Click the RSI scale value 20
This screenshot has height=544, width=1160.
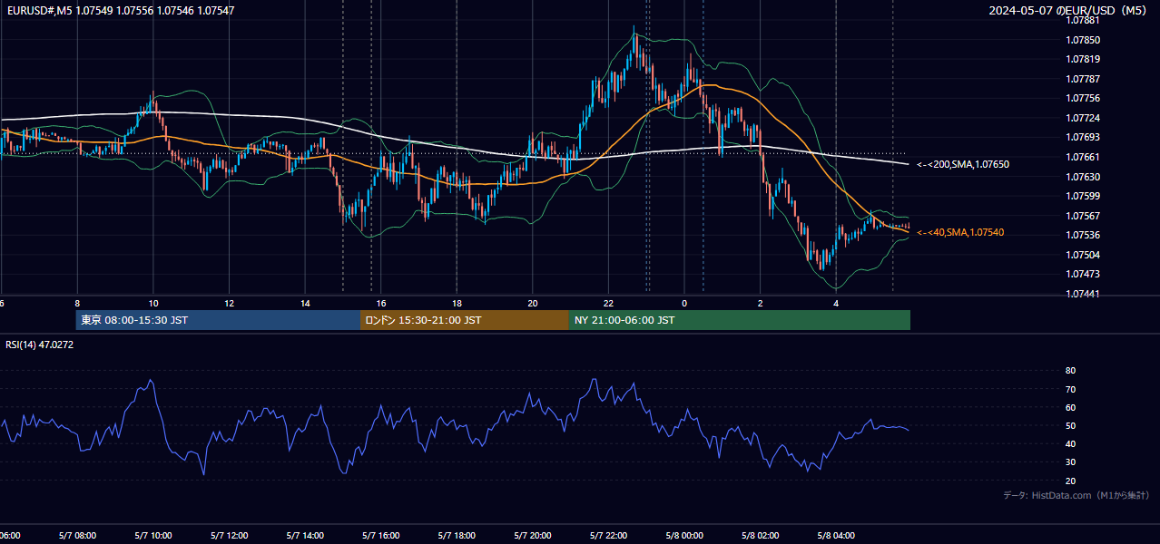tap(1071, 481)
